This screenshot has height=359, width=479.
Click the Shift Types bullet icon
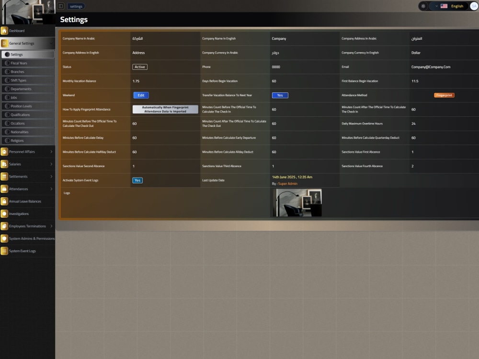click(7, 80)
